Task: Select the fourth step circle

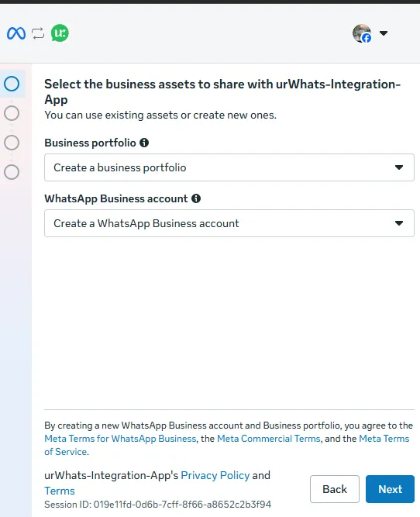Action: 12,172
